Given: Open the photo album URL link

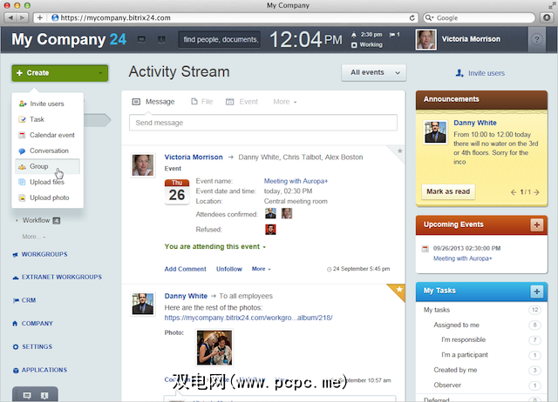Looking at the screenshot, I should [x=248, y=318].
